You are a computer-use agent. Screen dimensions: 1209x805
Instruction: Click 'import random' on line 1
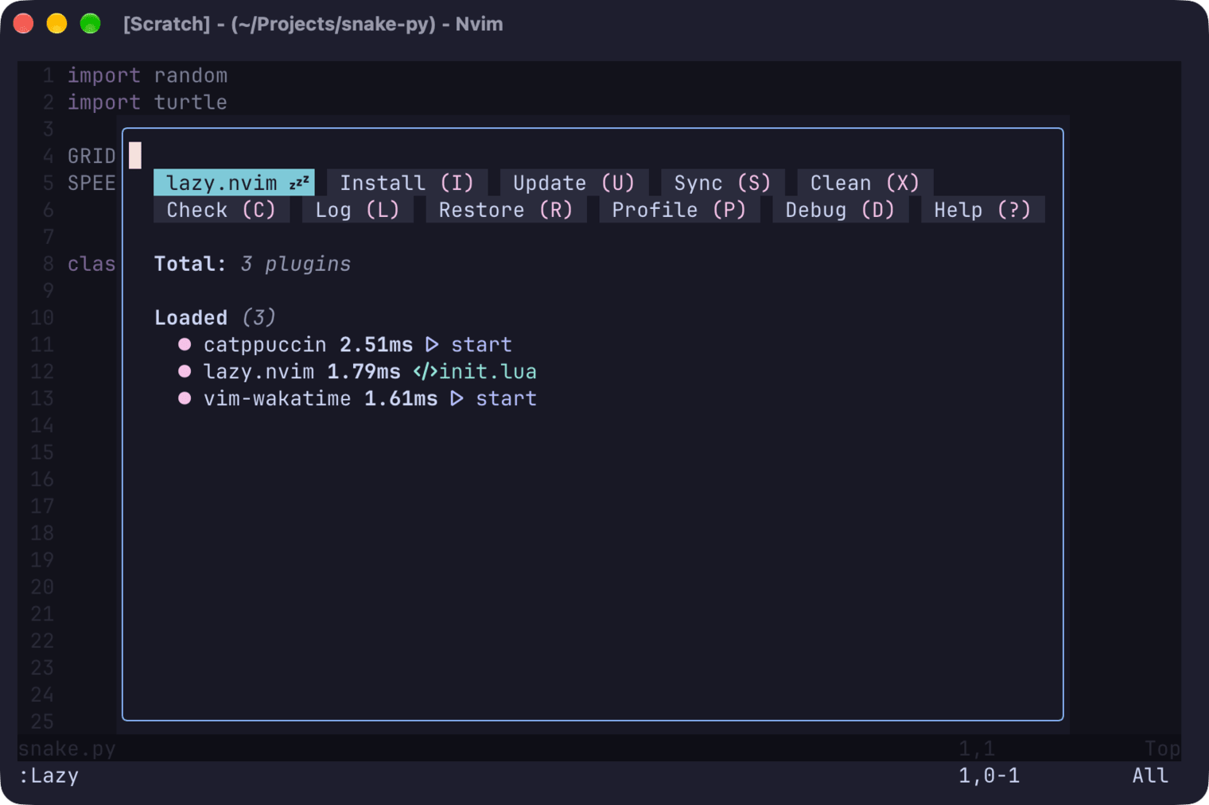pyautogui.click(x=147, y=75)
